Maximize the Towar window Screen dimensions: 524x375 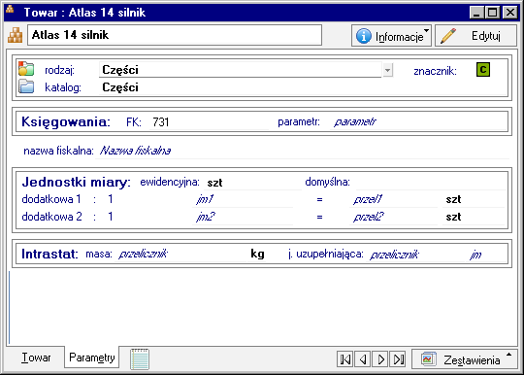(x=493, y=13)
